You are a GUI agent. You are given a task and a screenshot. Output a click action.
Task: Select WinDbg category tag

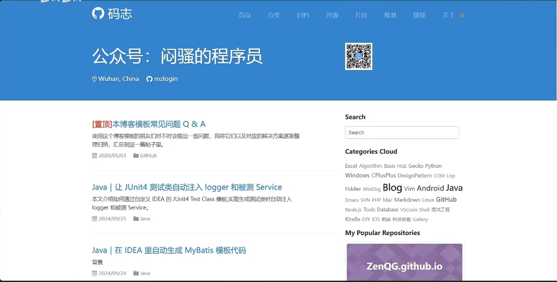(371, 189)
